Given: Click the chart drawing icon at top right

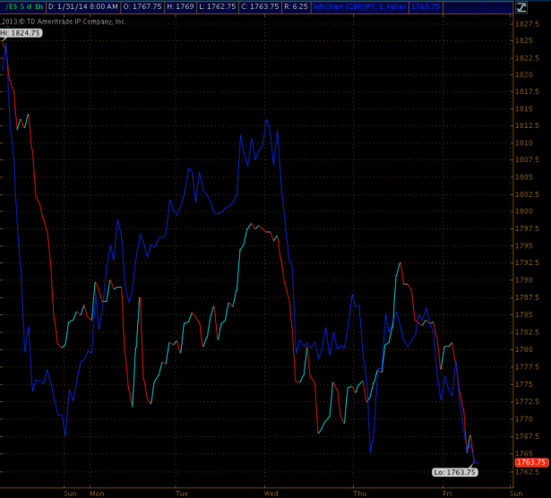Looking at the screenshot, I should [521, 7].
